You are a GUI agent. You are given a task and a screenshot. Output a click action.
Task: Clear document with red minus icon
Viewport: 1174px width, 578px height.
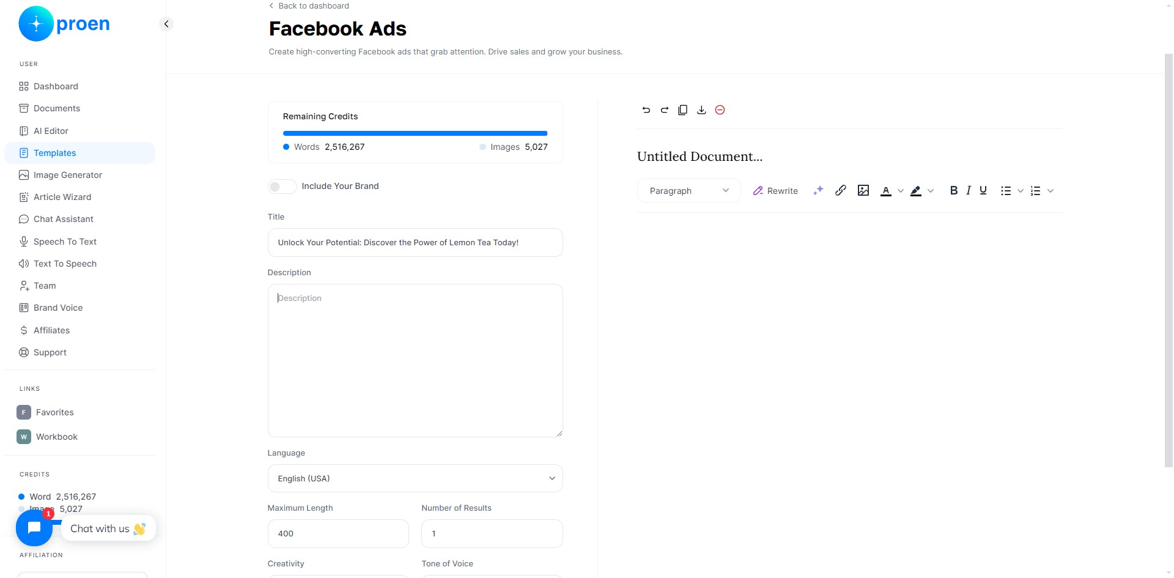[720, 110]
